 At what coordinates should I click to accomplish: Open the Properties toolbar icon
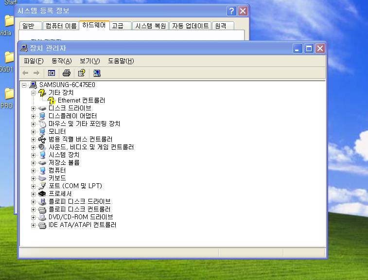point(82,73)
